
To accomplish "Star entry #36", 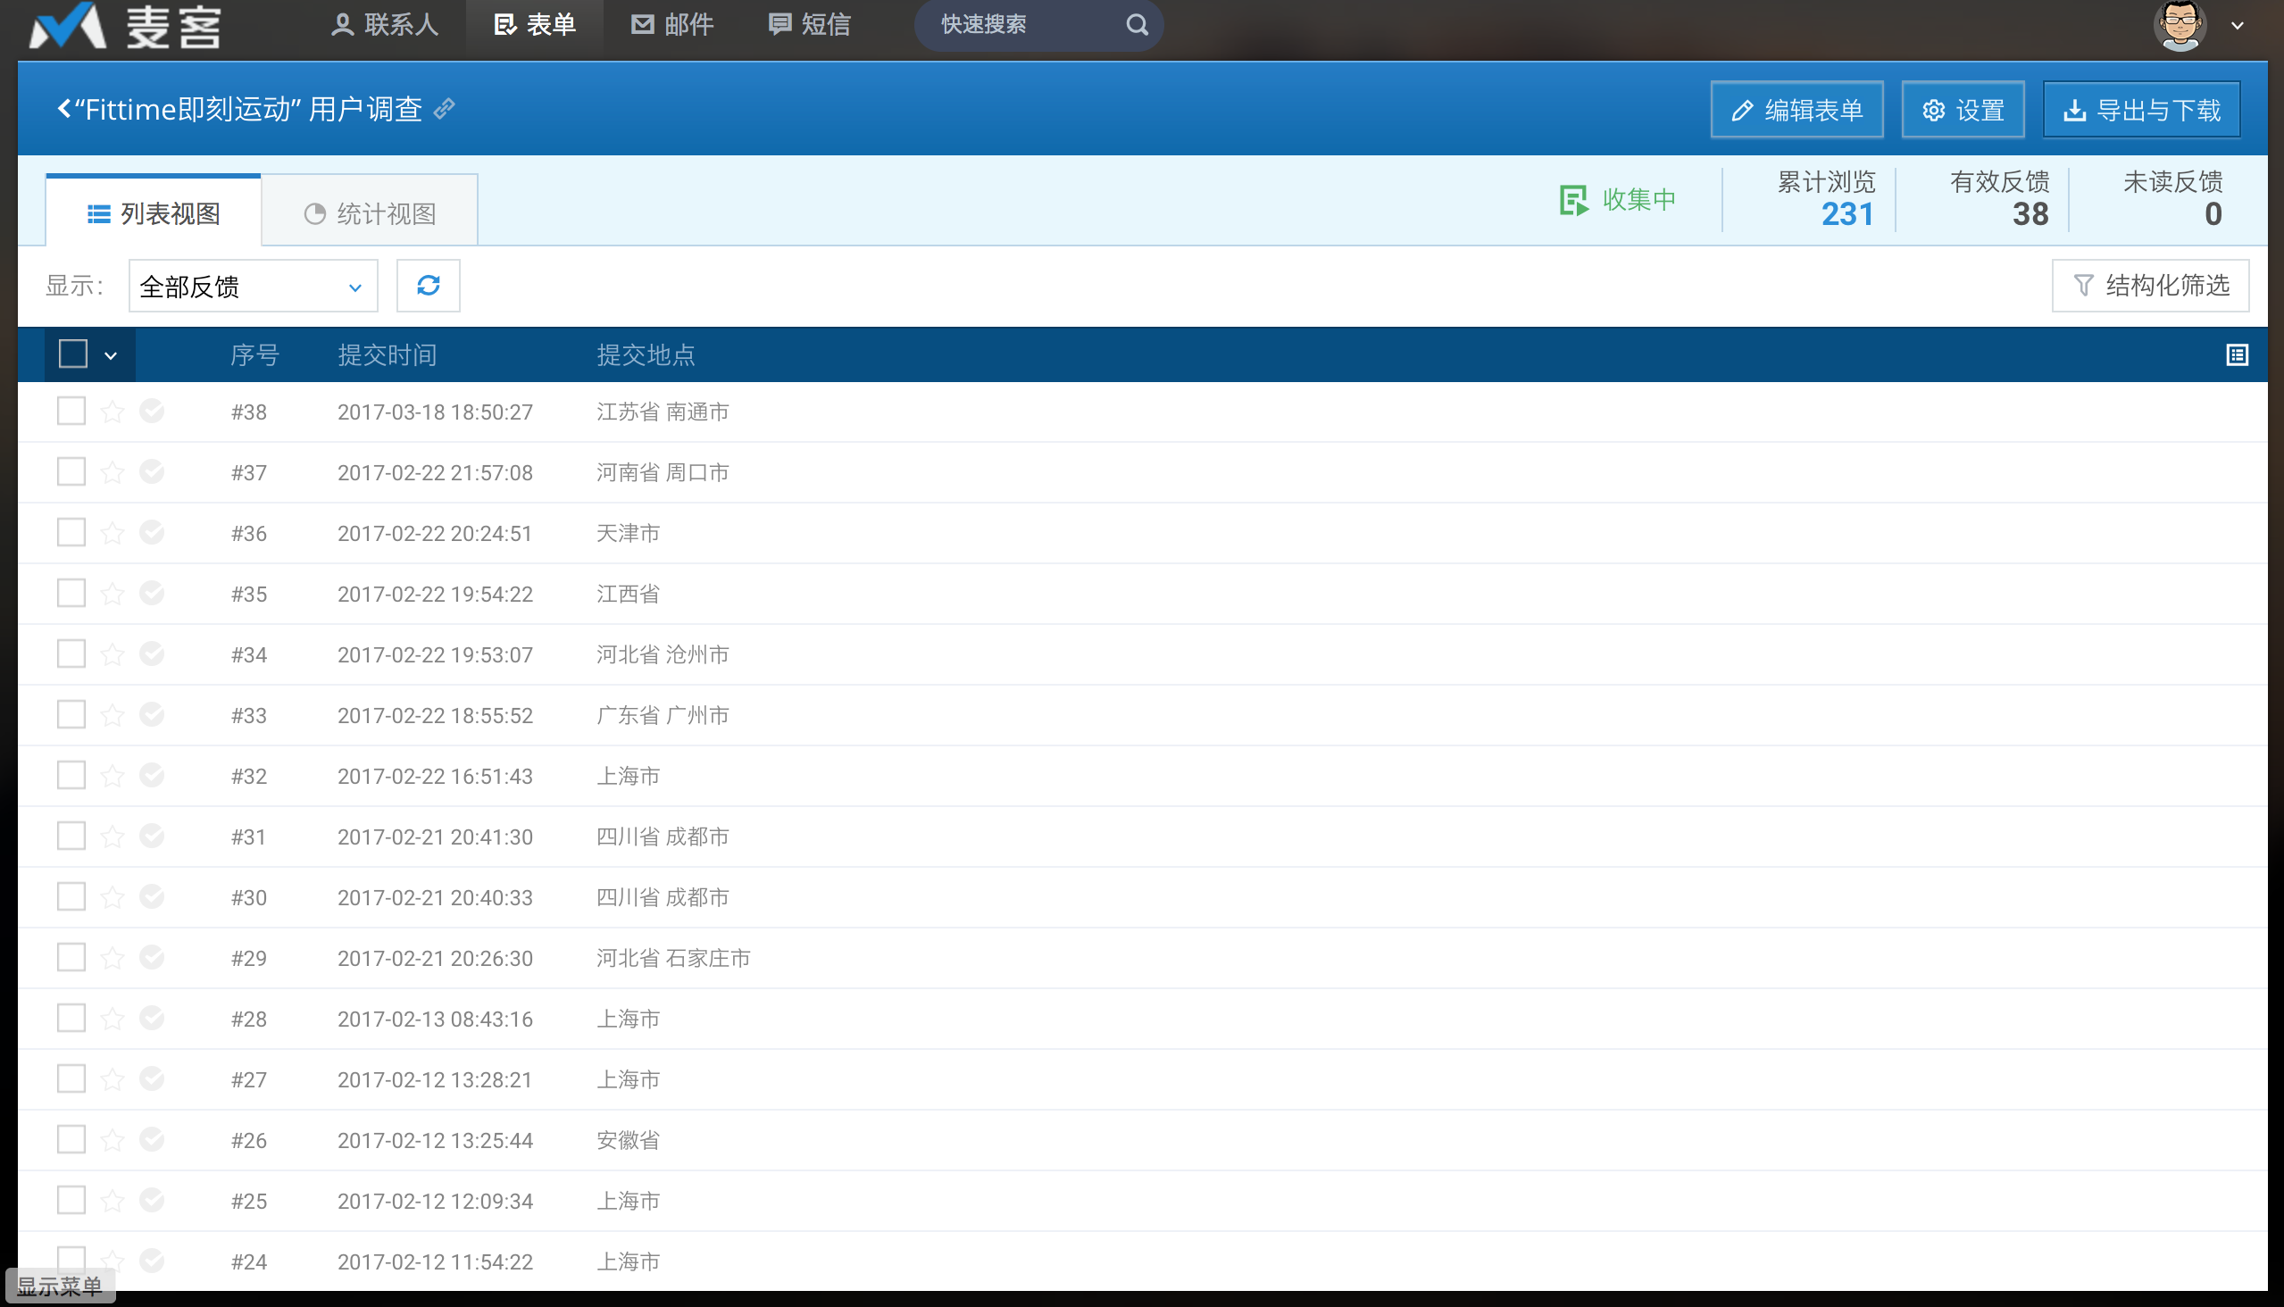I will [x=113, y=533].
